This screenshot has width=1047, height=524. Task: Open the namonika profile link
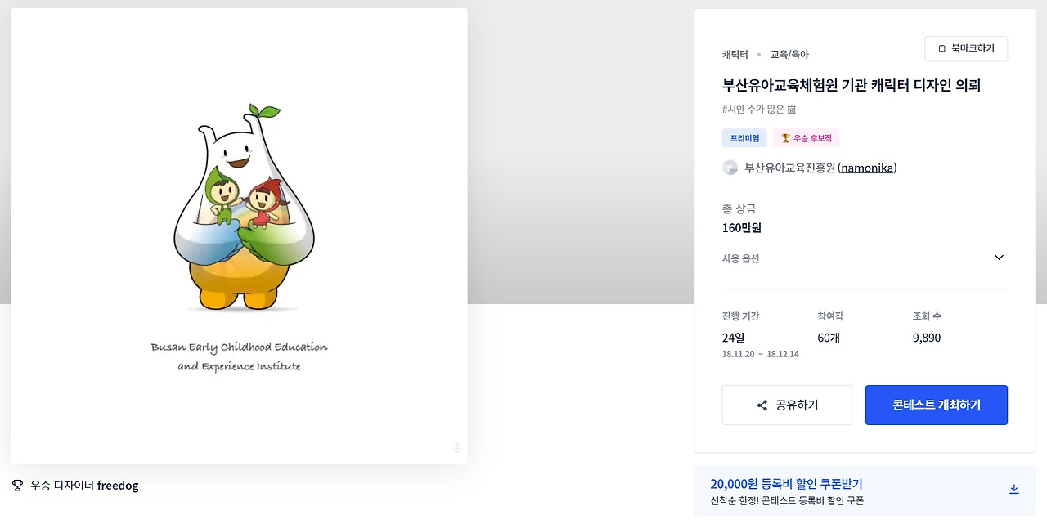[867, 168]
